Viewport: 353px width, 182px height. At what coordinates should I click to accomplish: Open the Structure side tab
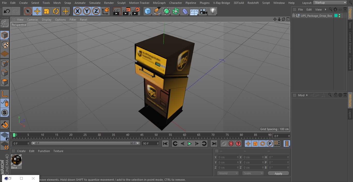point(350,63)
